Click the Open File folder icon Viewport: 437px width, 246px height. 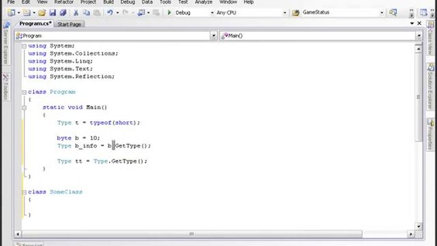(x=42, y=12)
